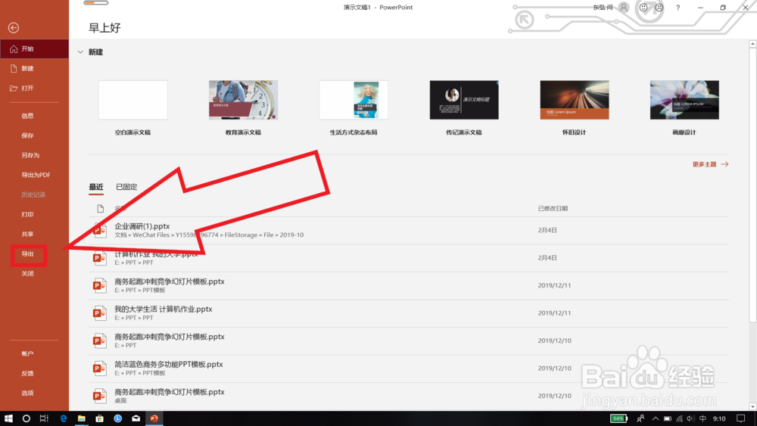Launch Microsoft Edge from the taskbar
The image size is (757, 426).
(64, 418)
